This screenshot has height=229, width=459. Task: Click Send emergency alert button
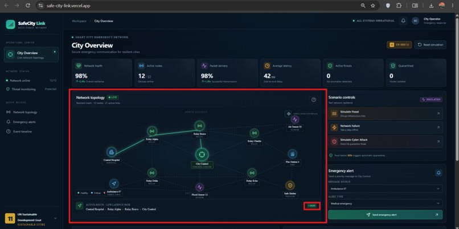click(385, 215)
